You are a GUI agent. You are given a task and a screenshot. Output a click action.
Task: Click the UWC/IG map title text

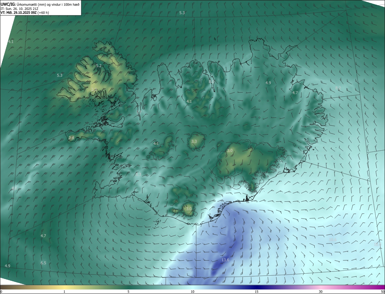click(x=40, y=4)
